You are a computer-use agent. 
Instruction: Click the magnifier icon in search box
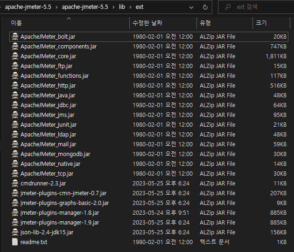[x=228, y=7]
